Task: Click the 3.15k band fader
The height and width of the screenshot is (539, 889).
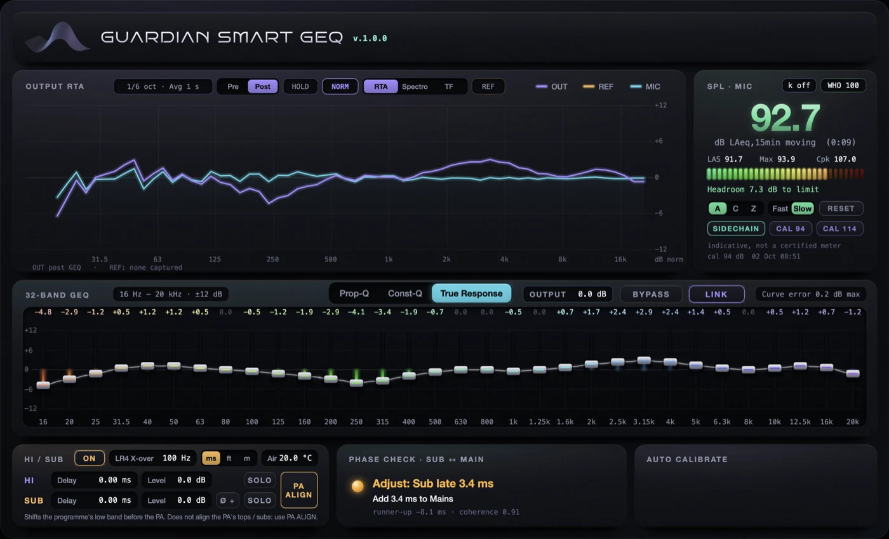Action: (x=644, y=361)
